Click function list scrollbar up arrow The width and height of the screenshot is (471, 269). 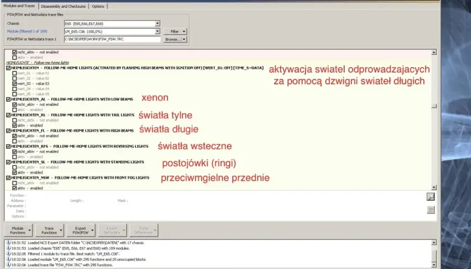click(x=434, y=53)
